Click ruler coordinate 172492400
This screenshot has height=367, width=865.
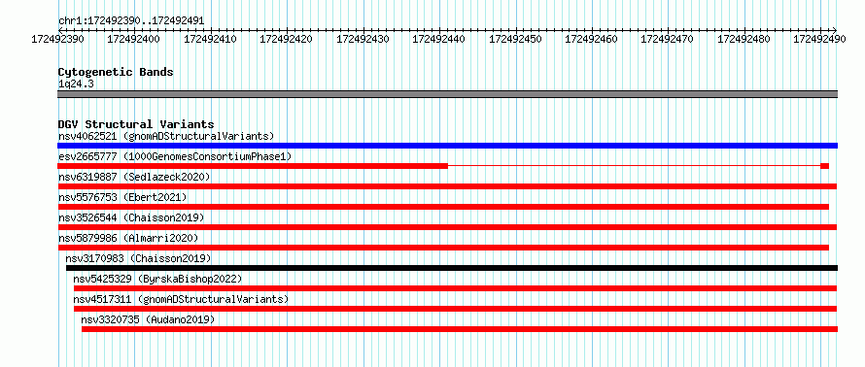134,39
